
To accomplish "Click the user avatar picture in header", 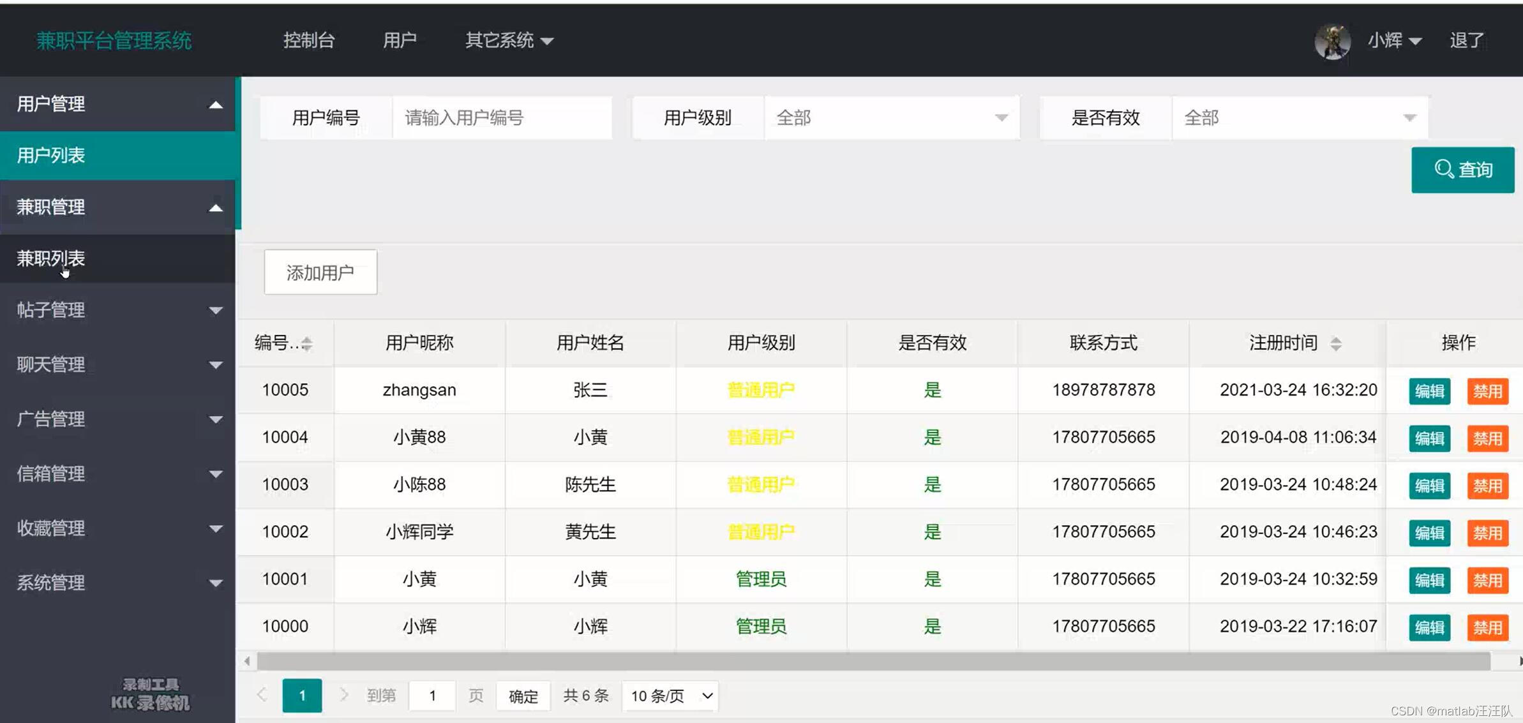I will coord(1332,41).
